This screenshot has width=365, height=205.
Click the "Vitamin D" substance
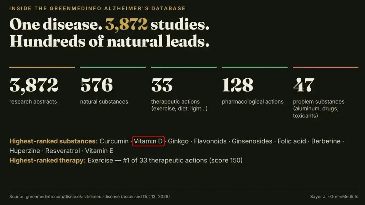click(x=148, y=141)
